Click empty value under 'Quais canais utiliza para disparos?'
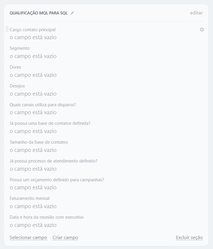This screenshot has width=213, height=249. [x=33, y=112]
